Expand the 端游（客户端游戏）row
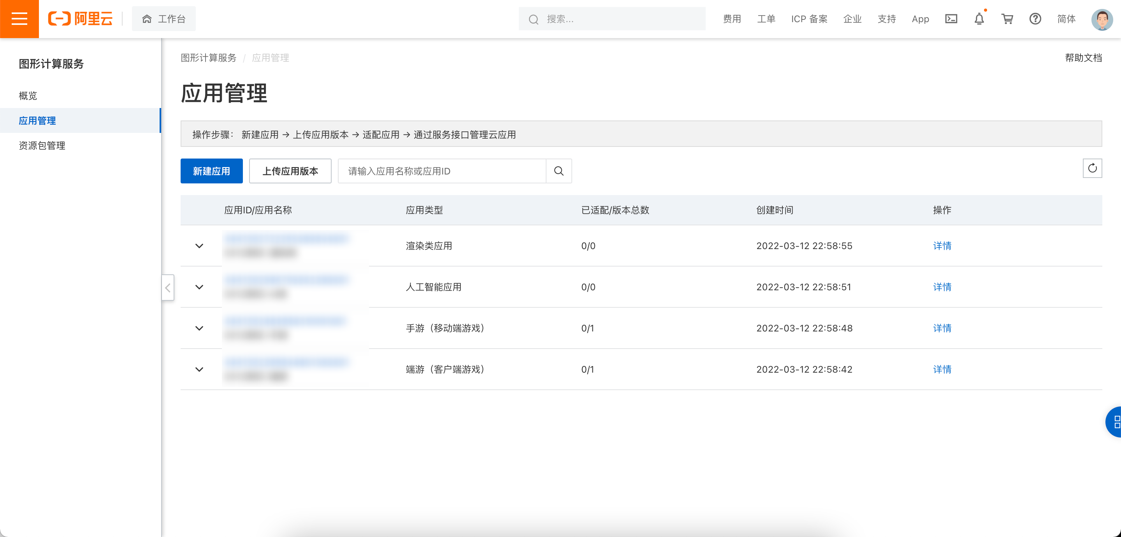Screen dimensions: 1121x537 click(x=199, y=369)
